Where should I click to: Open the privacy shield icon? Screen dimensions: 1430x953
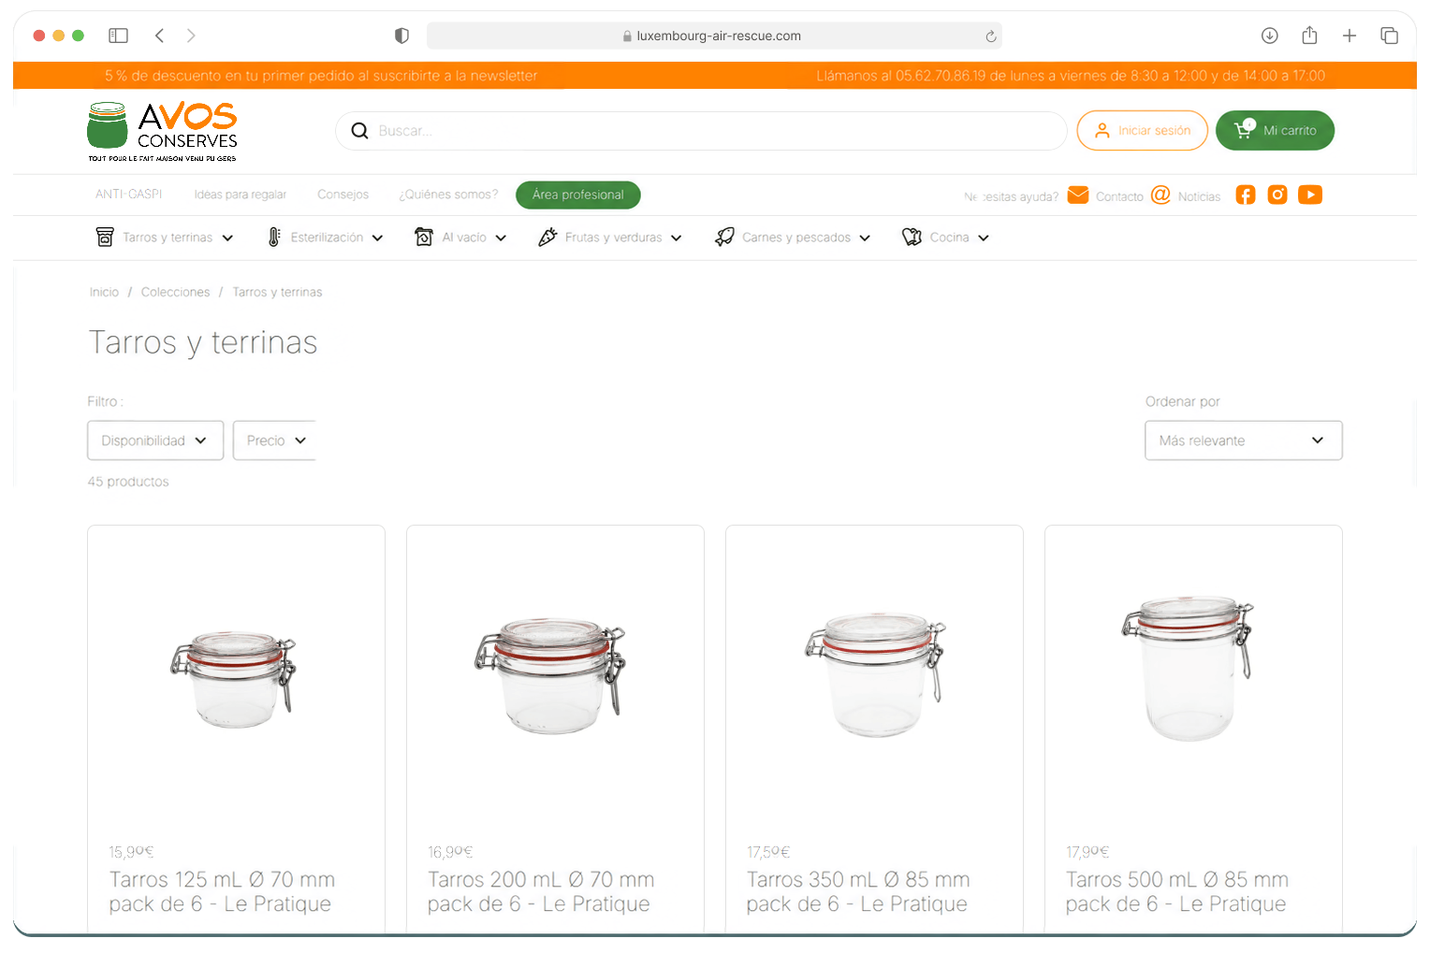(401, 36)
